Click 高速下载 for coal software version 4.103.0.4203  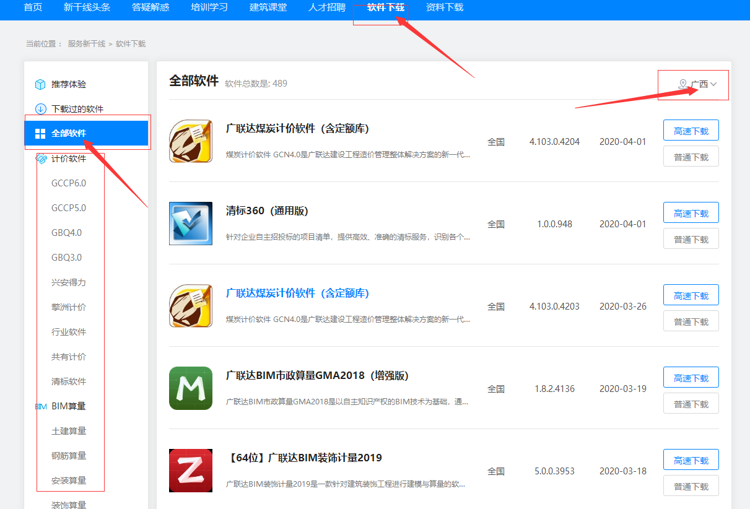[691, 295]
